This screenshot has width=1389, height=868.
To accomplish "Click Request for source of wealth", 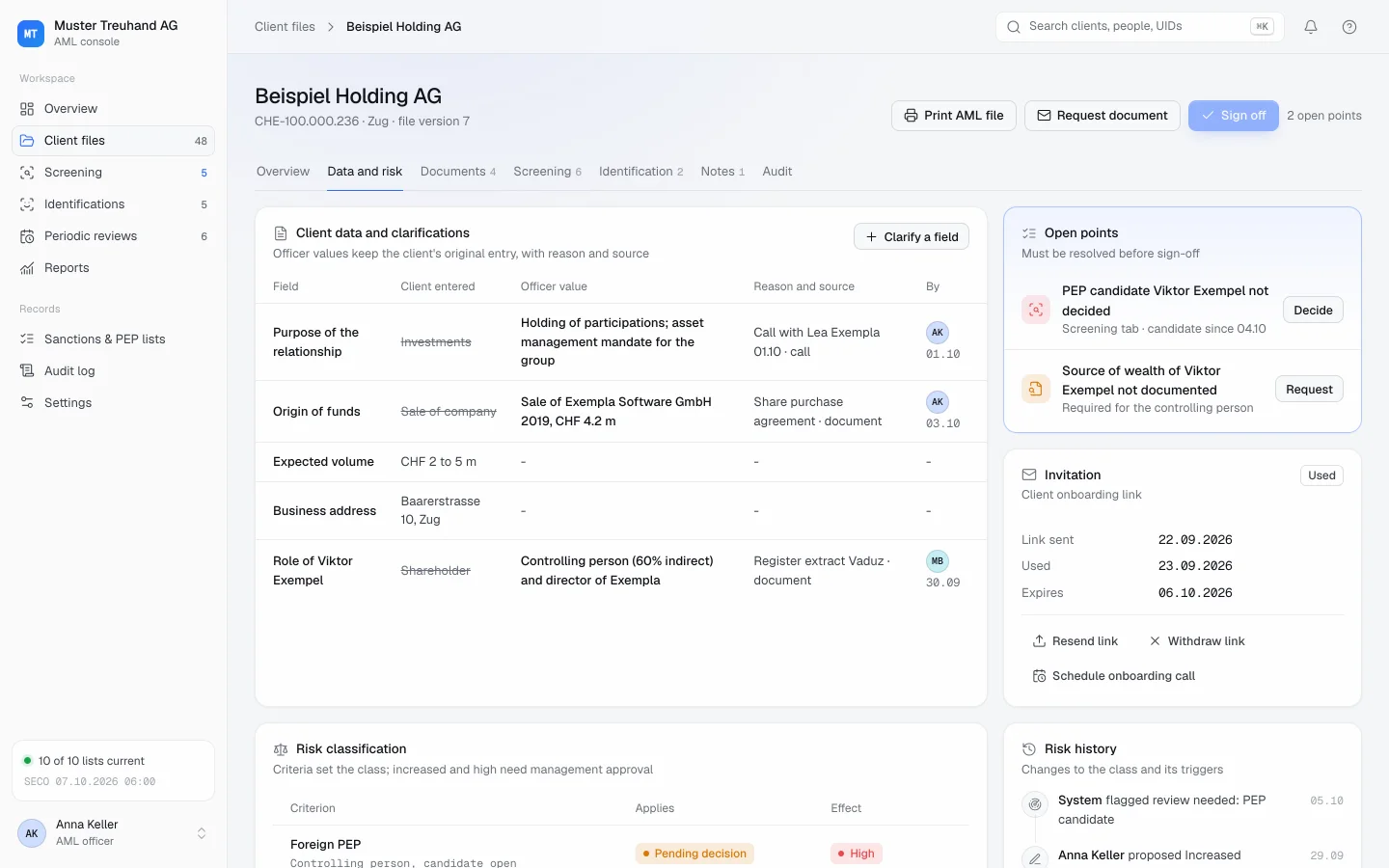I will coord(1309,389).
